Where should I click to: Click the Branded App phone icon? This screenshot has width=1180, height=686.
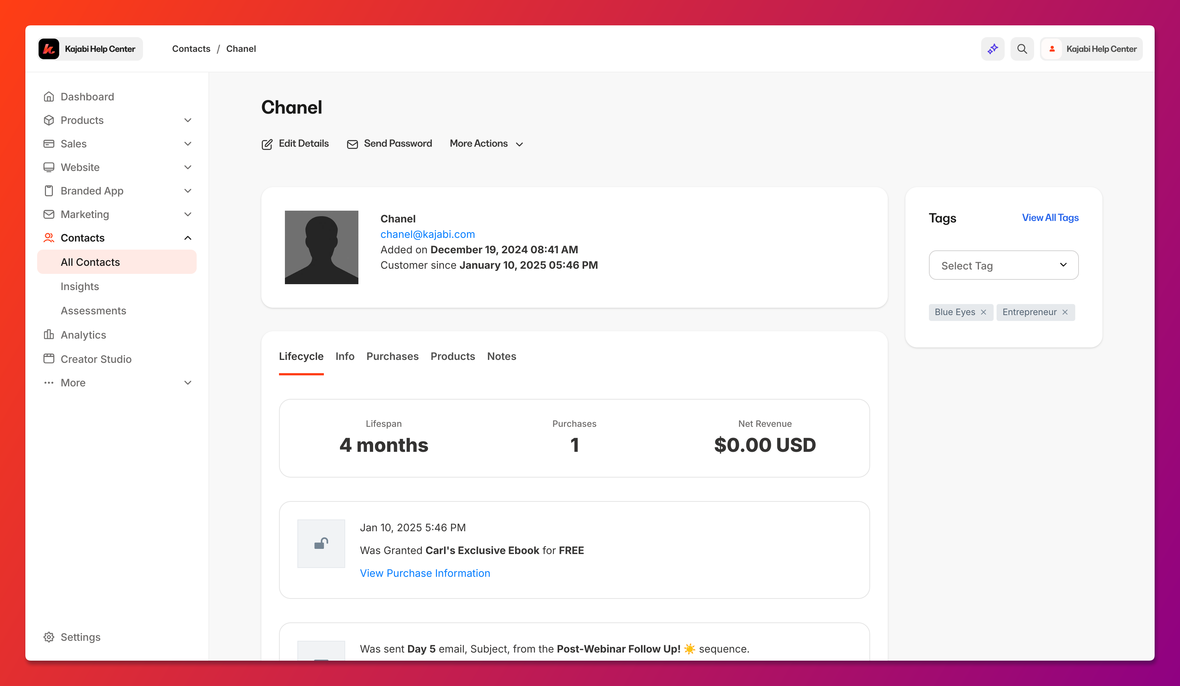pyautogui.click(x=49, y=190)
